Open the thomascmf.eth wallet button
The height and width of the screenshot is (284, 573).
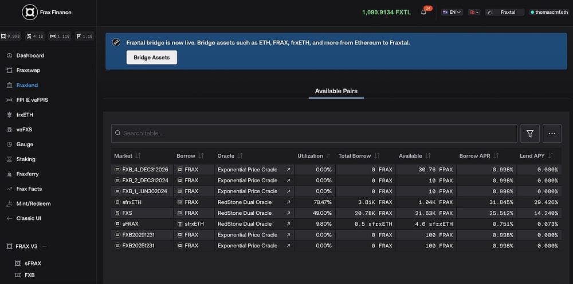point(550,12)
